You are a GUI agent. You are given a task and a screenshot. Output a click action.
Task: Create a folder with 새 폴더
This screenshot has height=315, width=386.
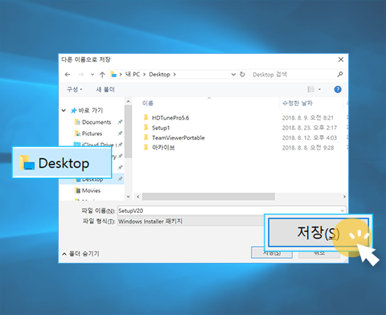coord(105,89)
